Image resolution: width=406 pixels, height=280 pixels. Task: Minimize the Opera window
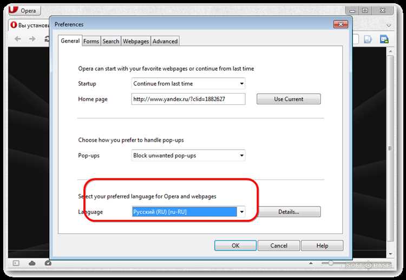tap(352, 11)
